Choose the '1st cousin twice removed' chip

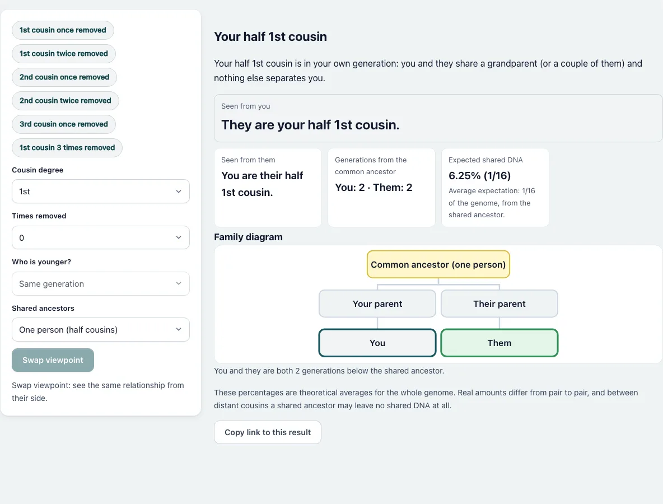coord(64,54)
